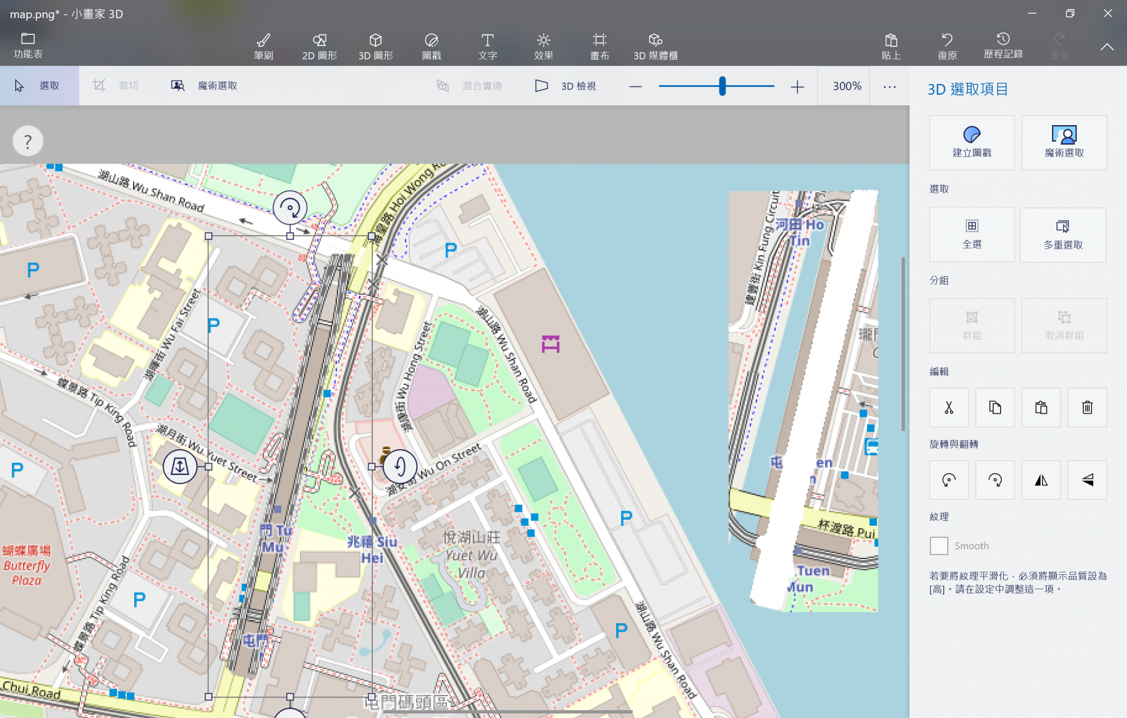Open the 功能表 menu
This screenshot has height=718, width=1127.
click(28, 46)
